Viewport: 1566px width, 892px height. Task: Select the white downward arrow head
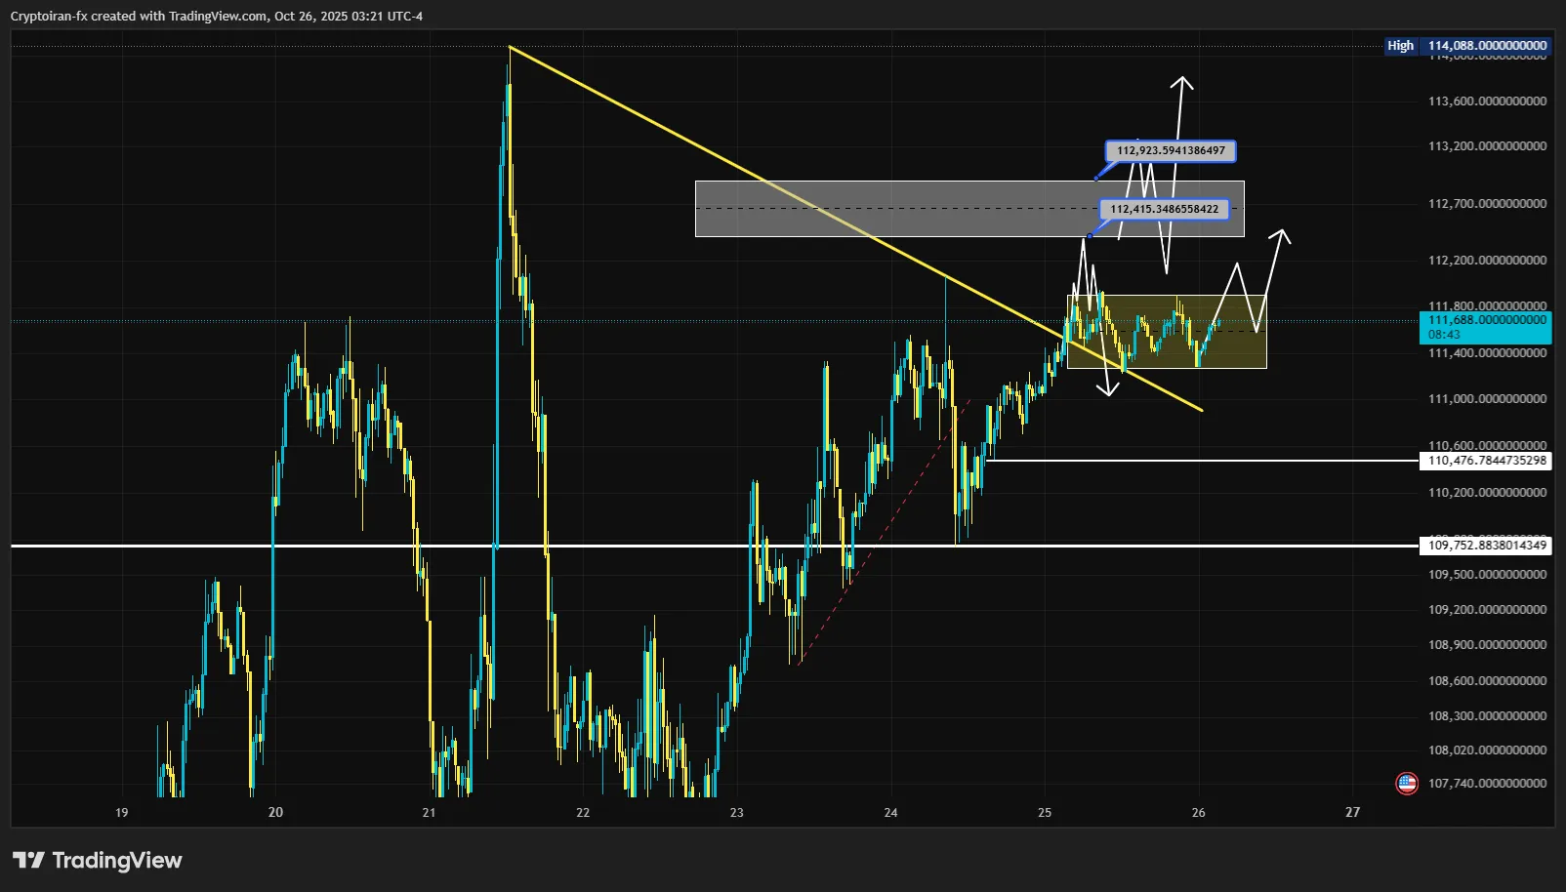[x=1107, y=390]
